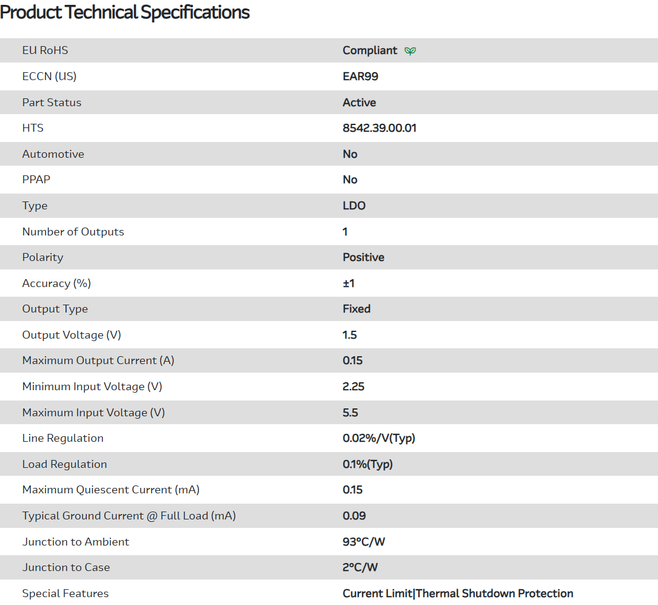Click the Current Limit|Thermal Shutdown Protection text
Screen dimensions: 658x605
[x=458, y=593]
